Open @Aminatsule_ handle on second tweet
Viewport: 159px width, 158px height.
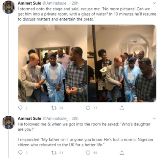[55, 118]
